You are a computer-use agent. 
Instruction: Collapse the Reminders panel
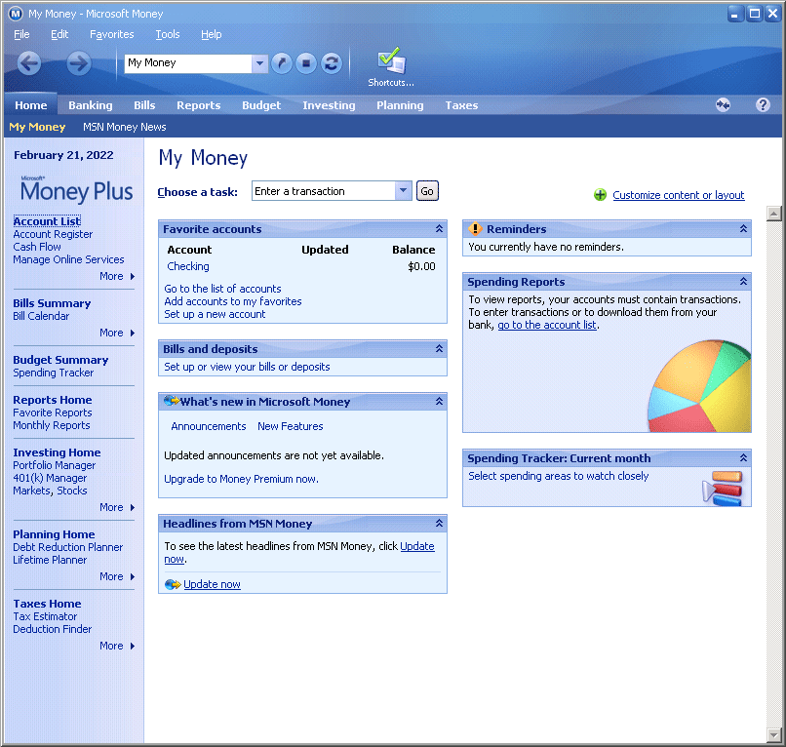tap(743, 229)
